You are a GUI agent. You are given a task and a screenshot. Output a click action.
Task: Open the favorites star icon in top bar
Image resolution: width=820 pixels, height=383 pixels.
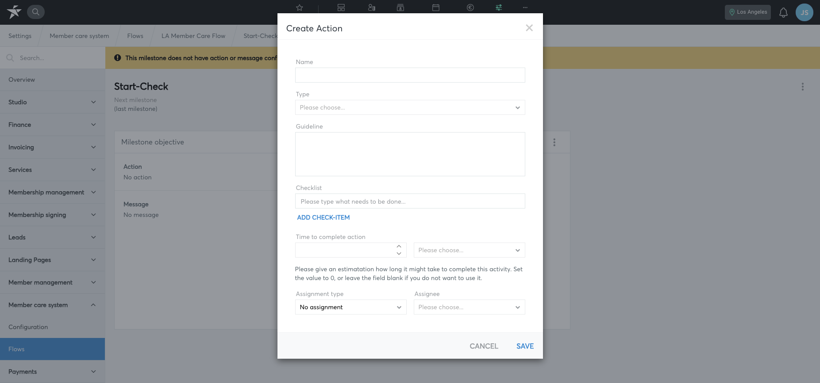300,8
